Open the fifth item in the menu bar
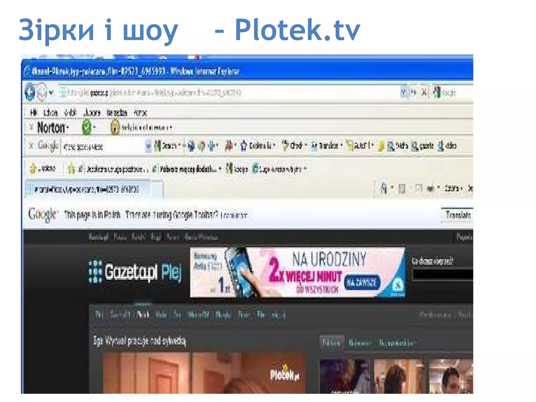 [117, 113]
